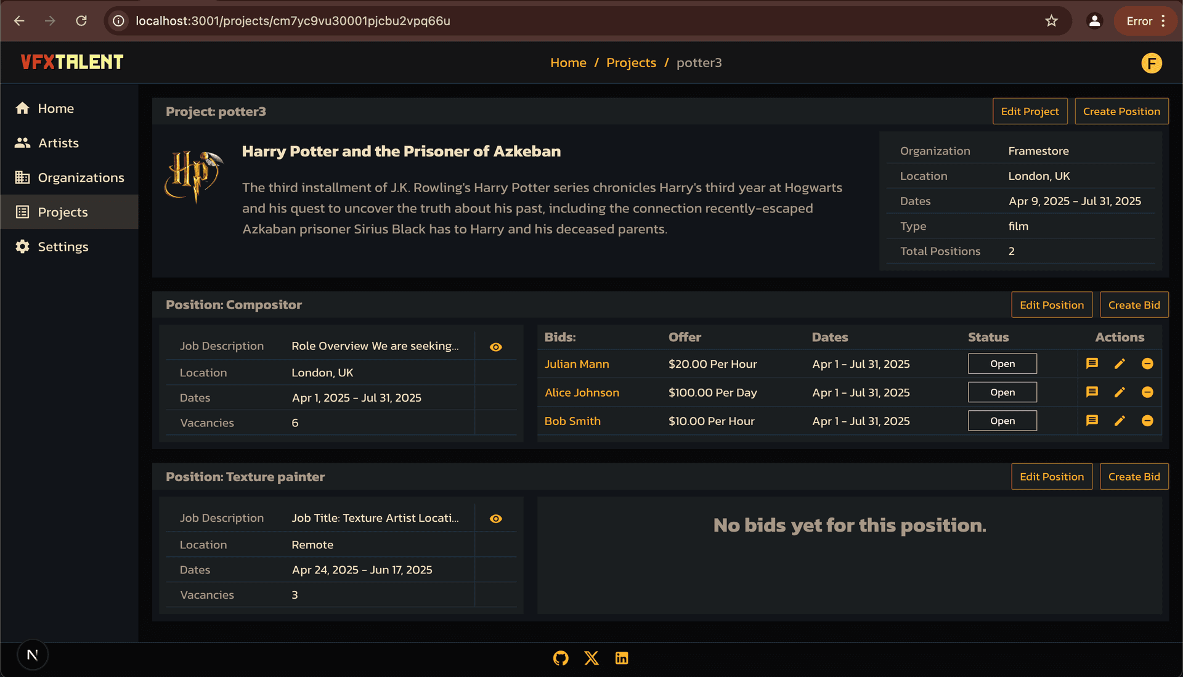Open Alice Johnson's bid status dropdown
This screenshot has width=1183, height=677.
click(x=1002, y=392)
